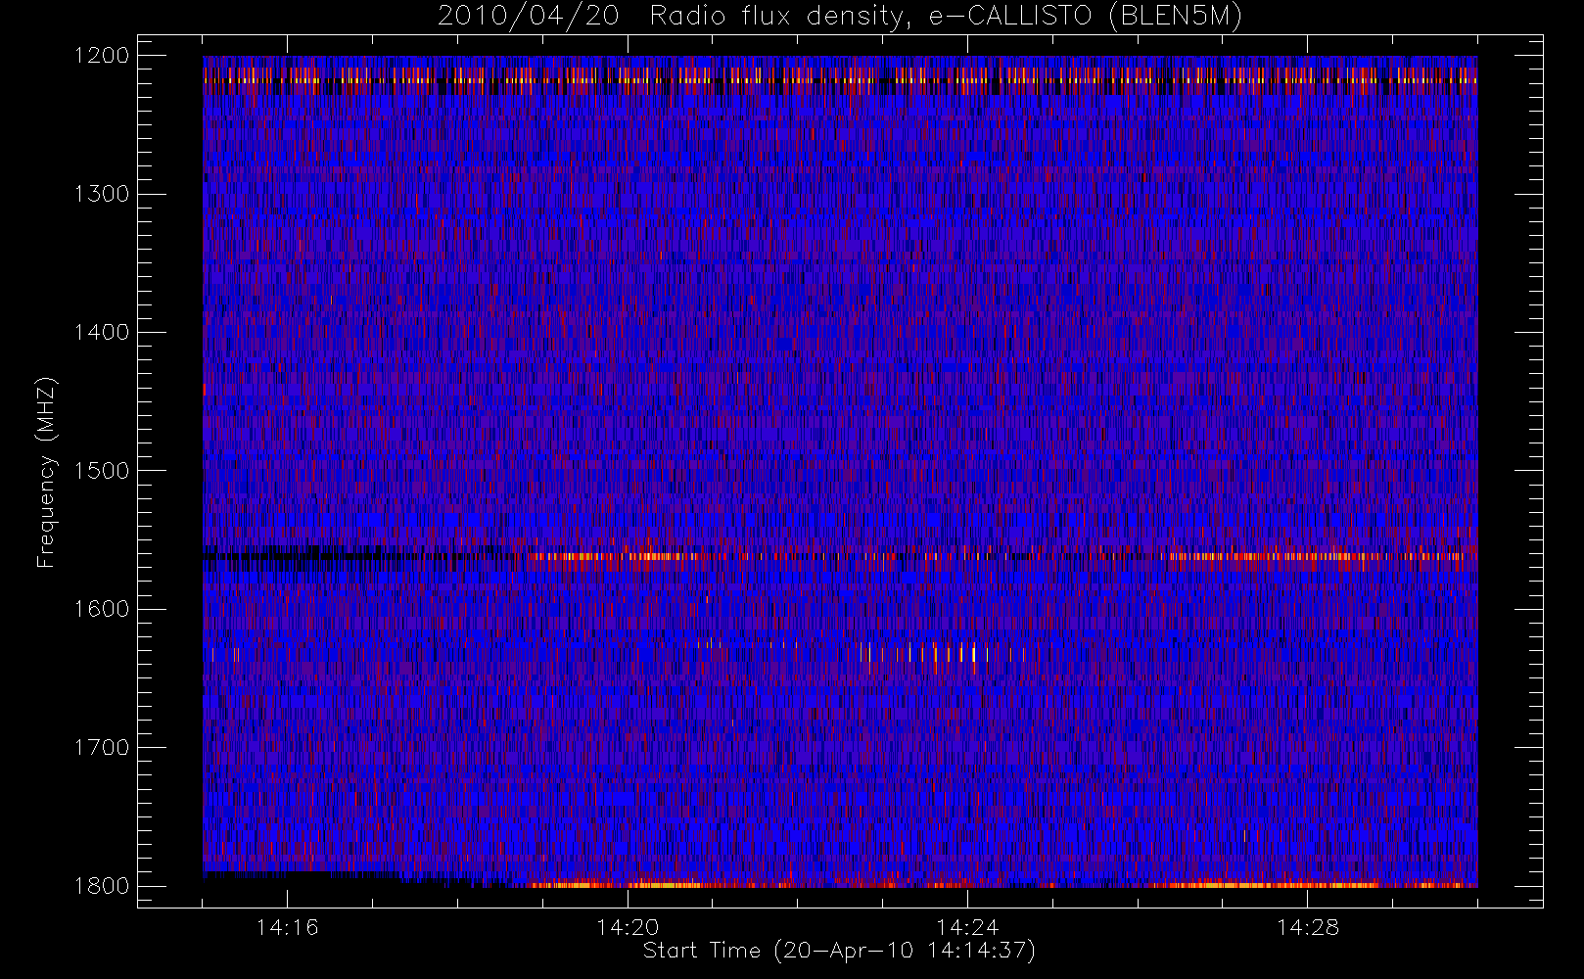Click the '1400' frequency axis label
This screenshot has width=1584, height=979.
coord(102,332)
